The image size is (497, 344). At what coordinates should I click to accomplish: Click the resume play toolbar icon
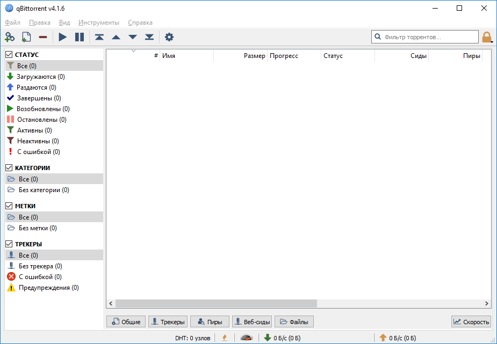(x=63, y=37)
